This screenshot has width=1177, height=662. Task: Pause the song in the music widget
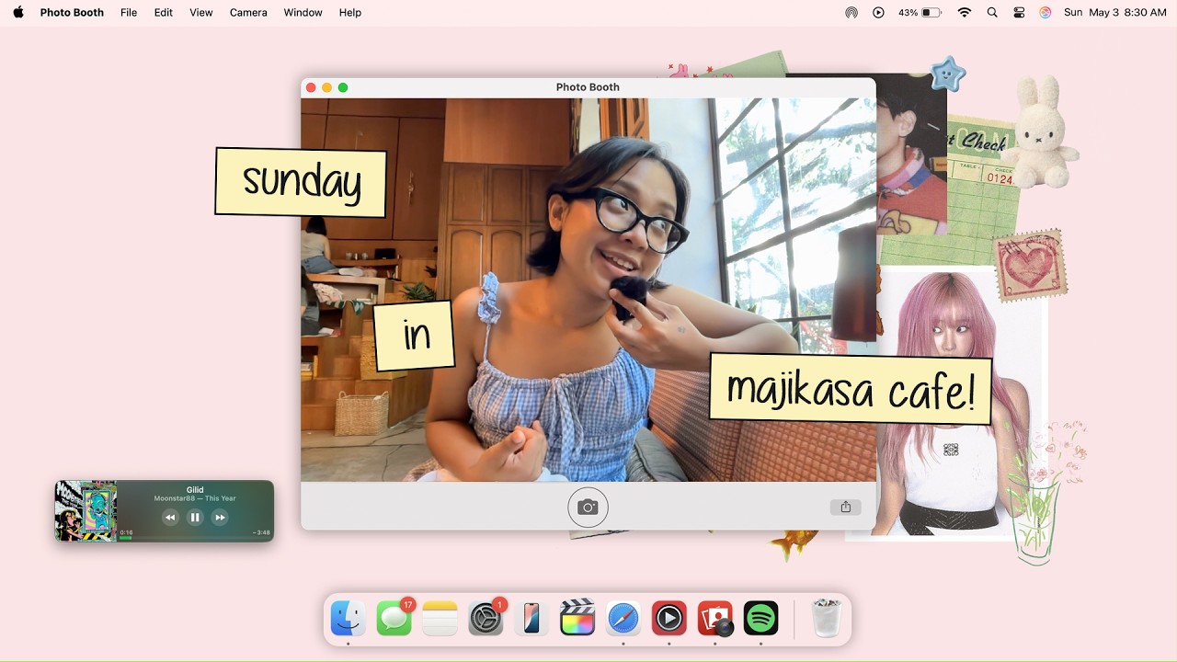pyautogui.click(x=195, y=518)
